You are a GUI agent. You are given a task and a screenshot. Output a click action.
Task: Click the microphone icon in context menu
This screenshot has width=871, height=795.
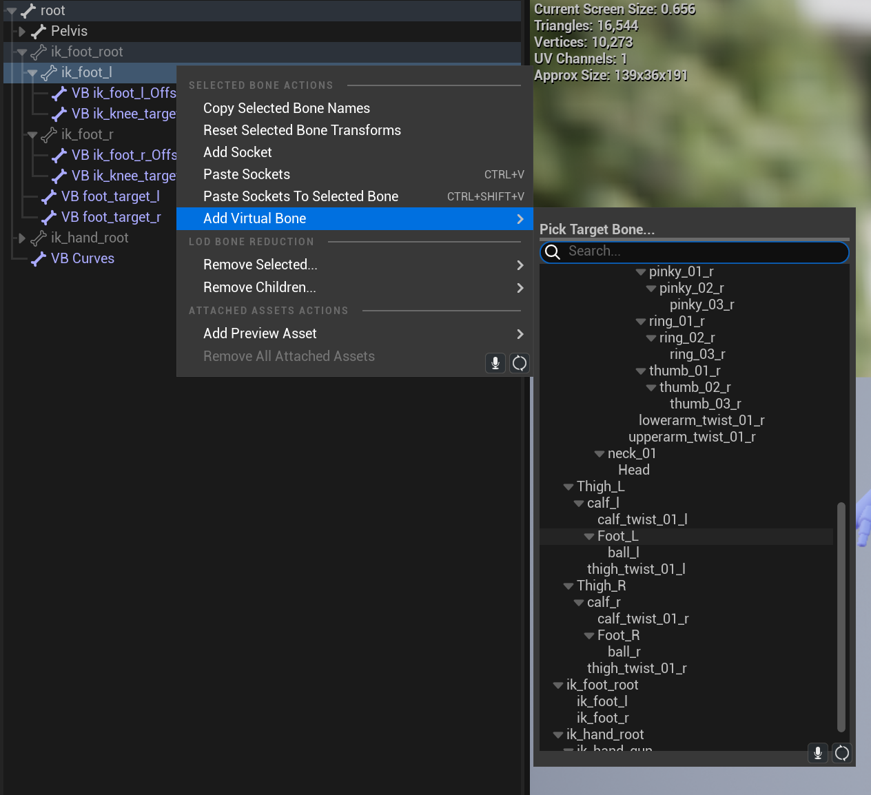[495, 363]
